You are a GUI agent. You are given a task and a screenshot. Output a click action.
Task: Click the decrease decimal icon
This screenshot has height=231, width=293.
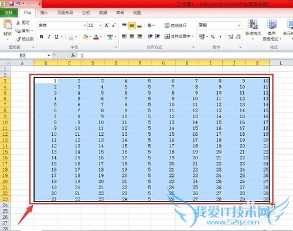coord(238,36)
